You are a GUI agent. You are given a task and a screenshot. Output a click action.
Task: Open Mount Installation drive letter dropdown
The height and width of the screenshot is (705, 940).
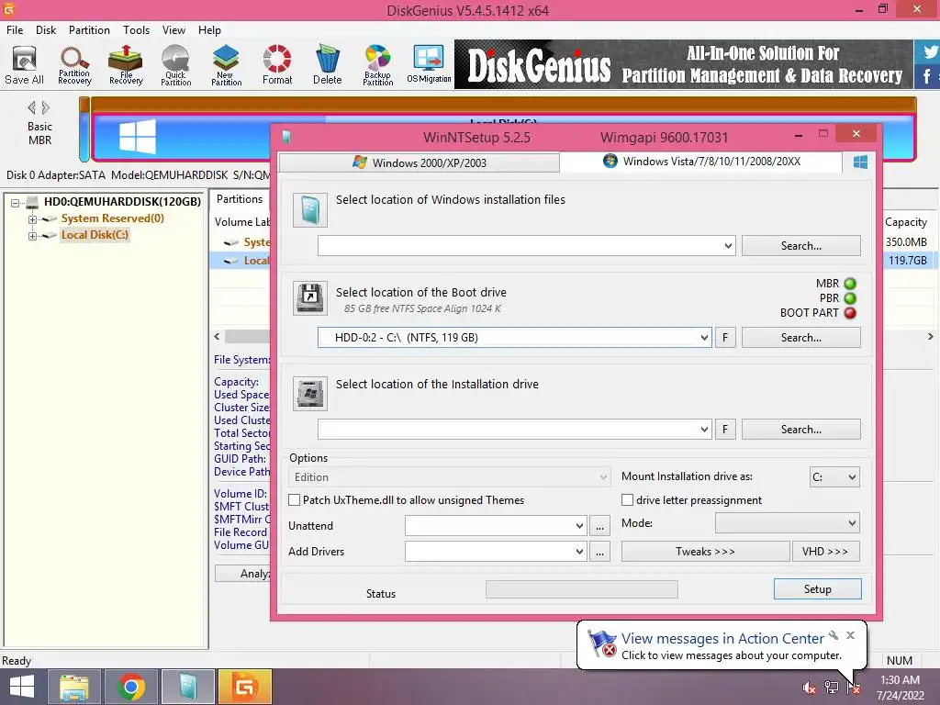click(834, 477)
